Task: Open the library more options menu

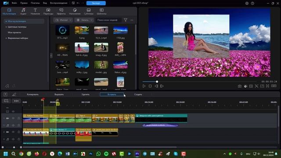Action: pos(132,20)
